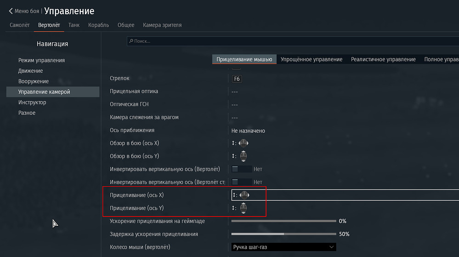Open Вооружение navigation section
Viewport: 459px width, 257px height.
point(34,81)
